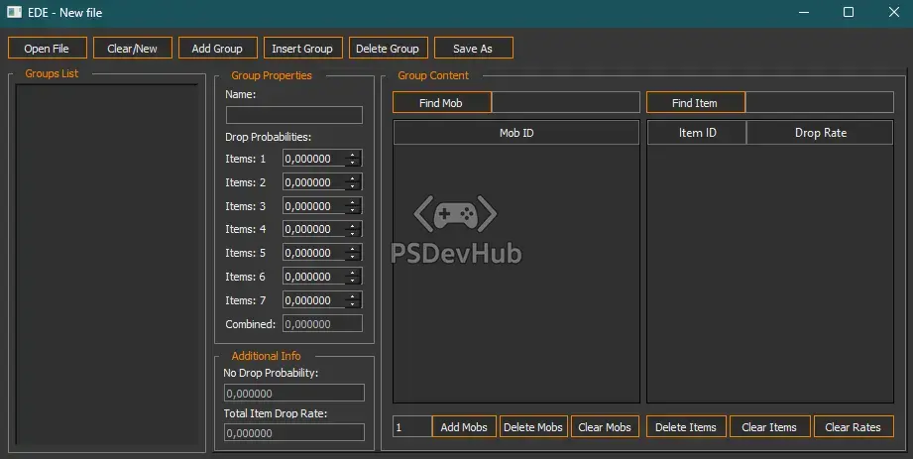Save the file with Save As
The width and height of the screenshot is (913, 459).
[474, 48]
